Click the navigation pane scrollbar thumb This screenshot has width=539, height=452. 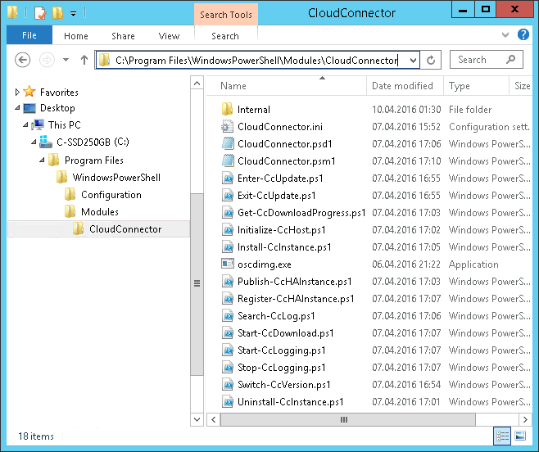pos(197,284)
